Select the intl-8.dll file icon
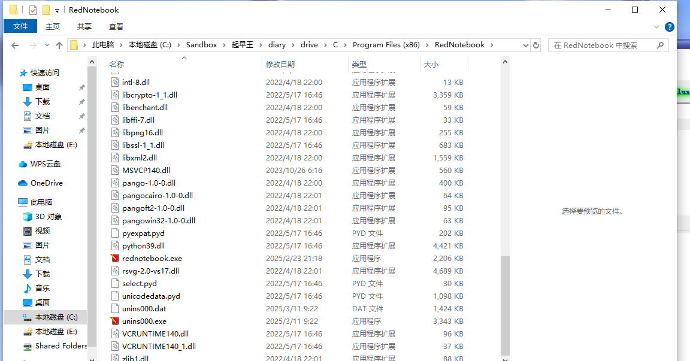This screenshot has height=361, width=690. [x=115, y=82]
